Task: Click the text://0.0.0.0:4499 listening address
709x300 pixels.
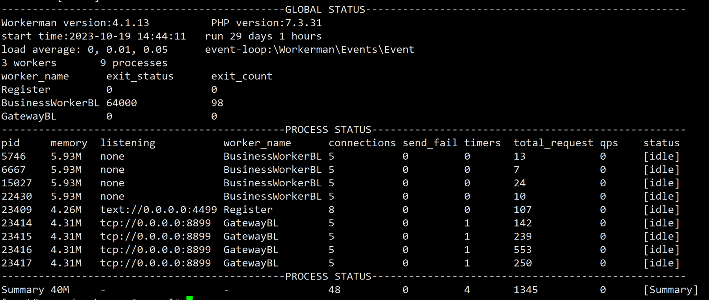Action: (158, 210)
